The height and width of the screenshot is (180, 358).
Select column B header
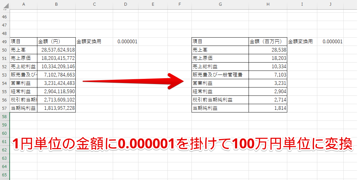coord(56,4)
